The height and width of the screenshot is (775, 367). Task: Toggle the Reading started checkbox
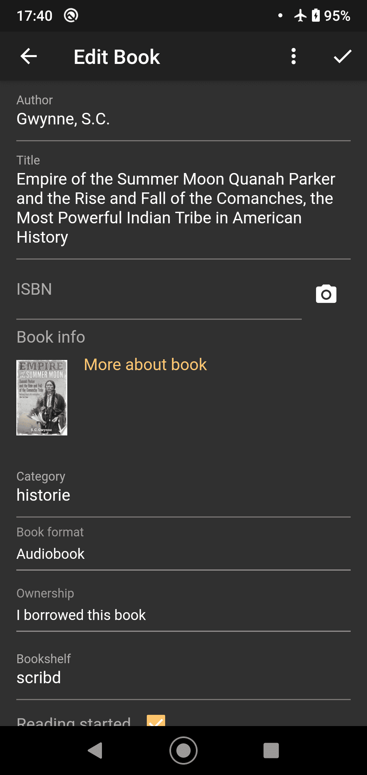click(156, 721)
